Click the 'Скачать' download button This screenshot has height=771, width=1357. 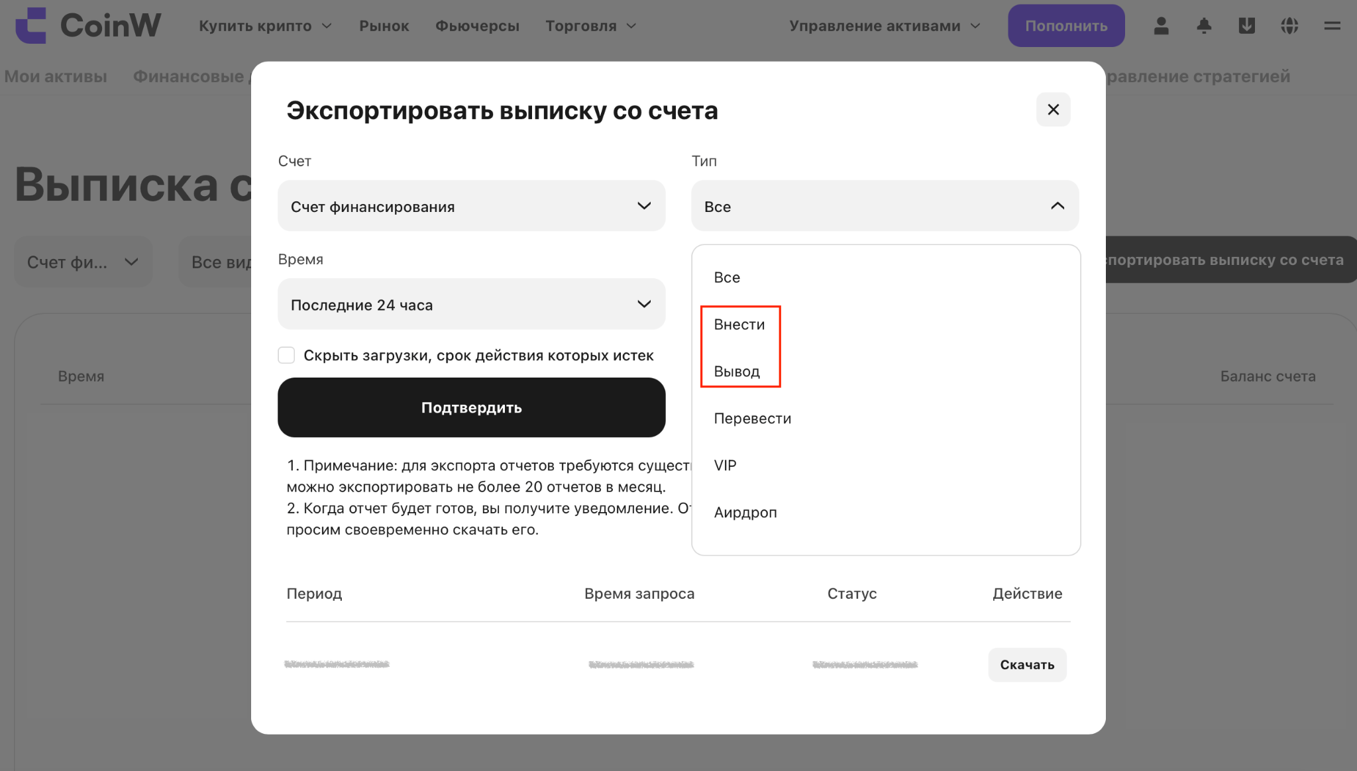(1027, 664)
